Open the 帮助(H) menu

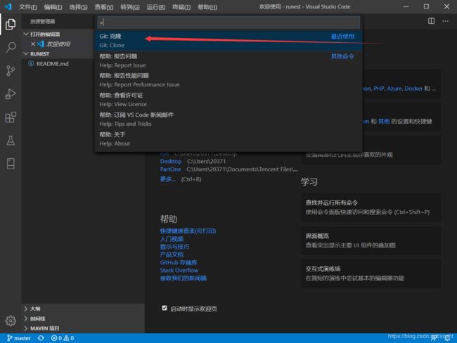[x=207, y=7]
